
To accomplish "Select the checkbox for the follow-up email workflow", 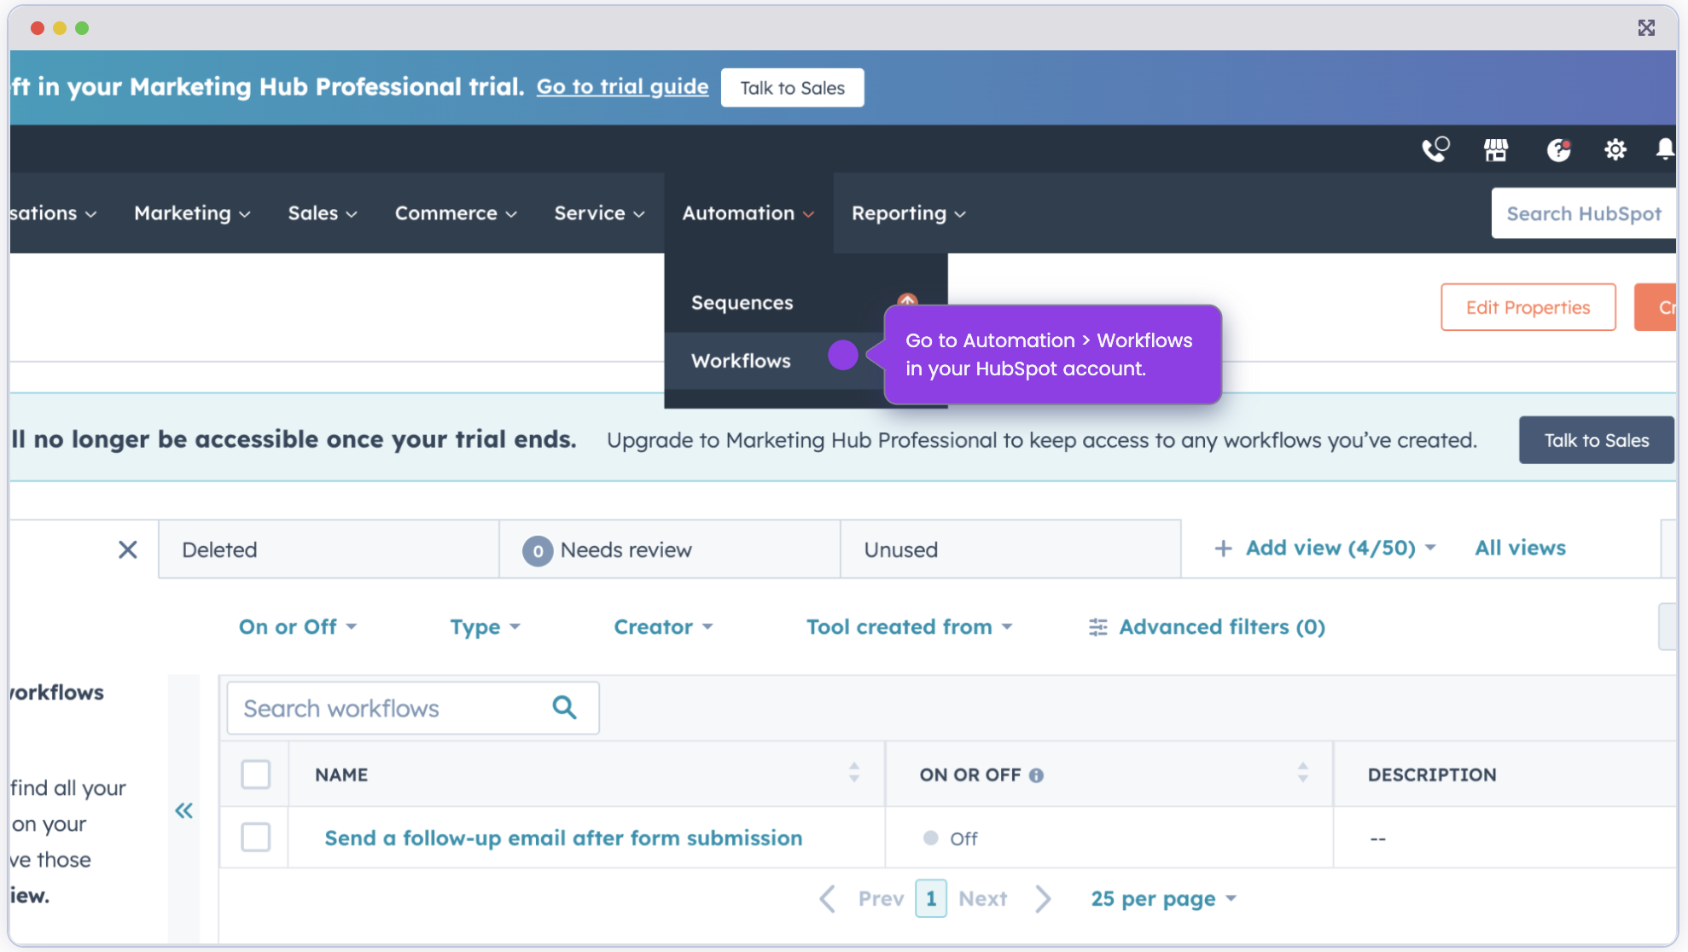I will click(x=255, y=838).
